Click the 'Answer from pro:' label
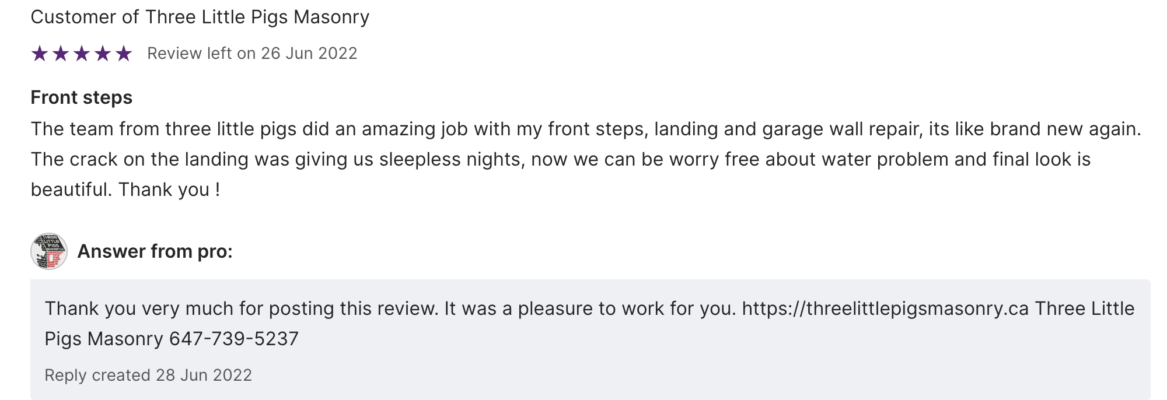This screenshot has height=400, width=1167. click(x=155, y=251)
